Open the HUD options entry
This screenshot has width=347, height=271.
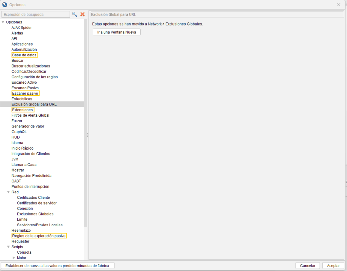[16, 137]
